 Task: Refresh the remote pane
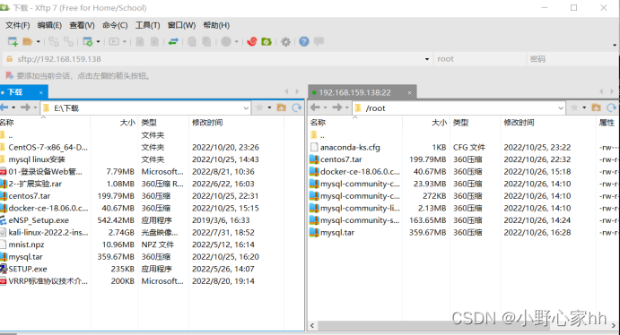tap(611, 107)
